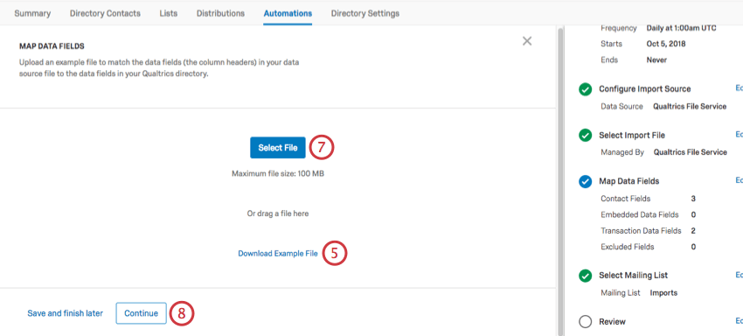Open the Distributions tab
The height and width of the screenshot is (336, 743).
[x=220, y=13]
